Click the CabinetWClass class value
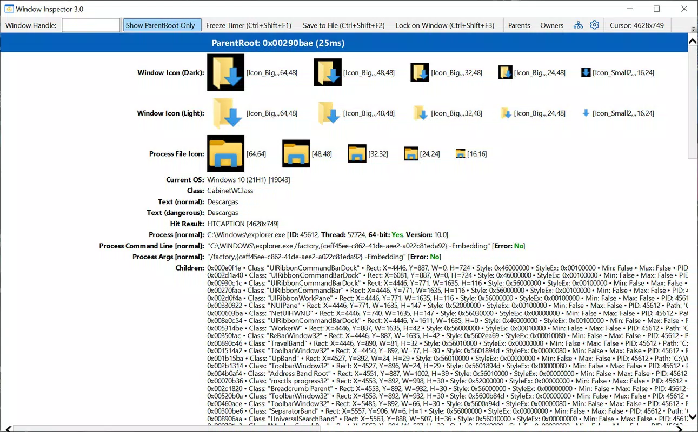This screenshot has width=698, height=432. 230,191
